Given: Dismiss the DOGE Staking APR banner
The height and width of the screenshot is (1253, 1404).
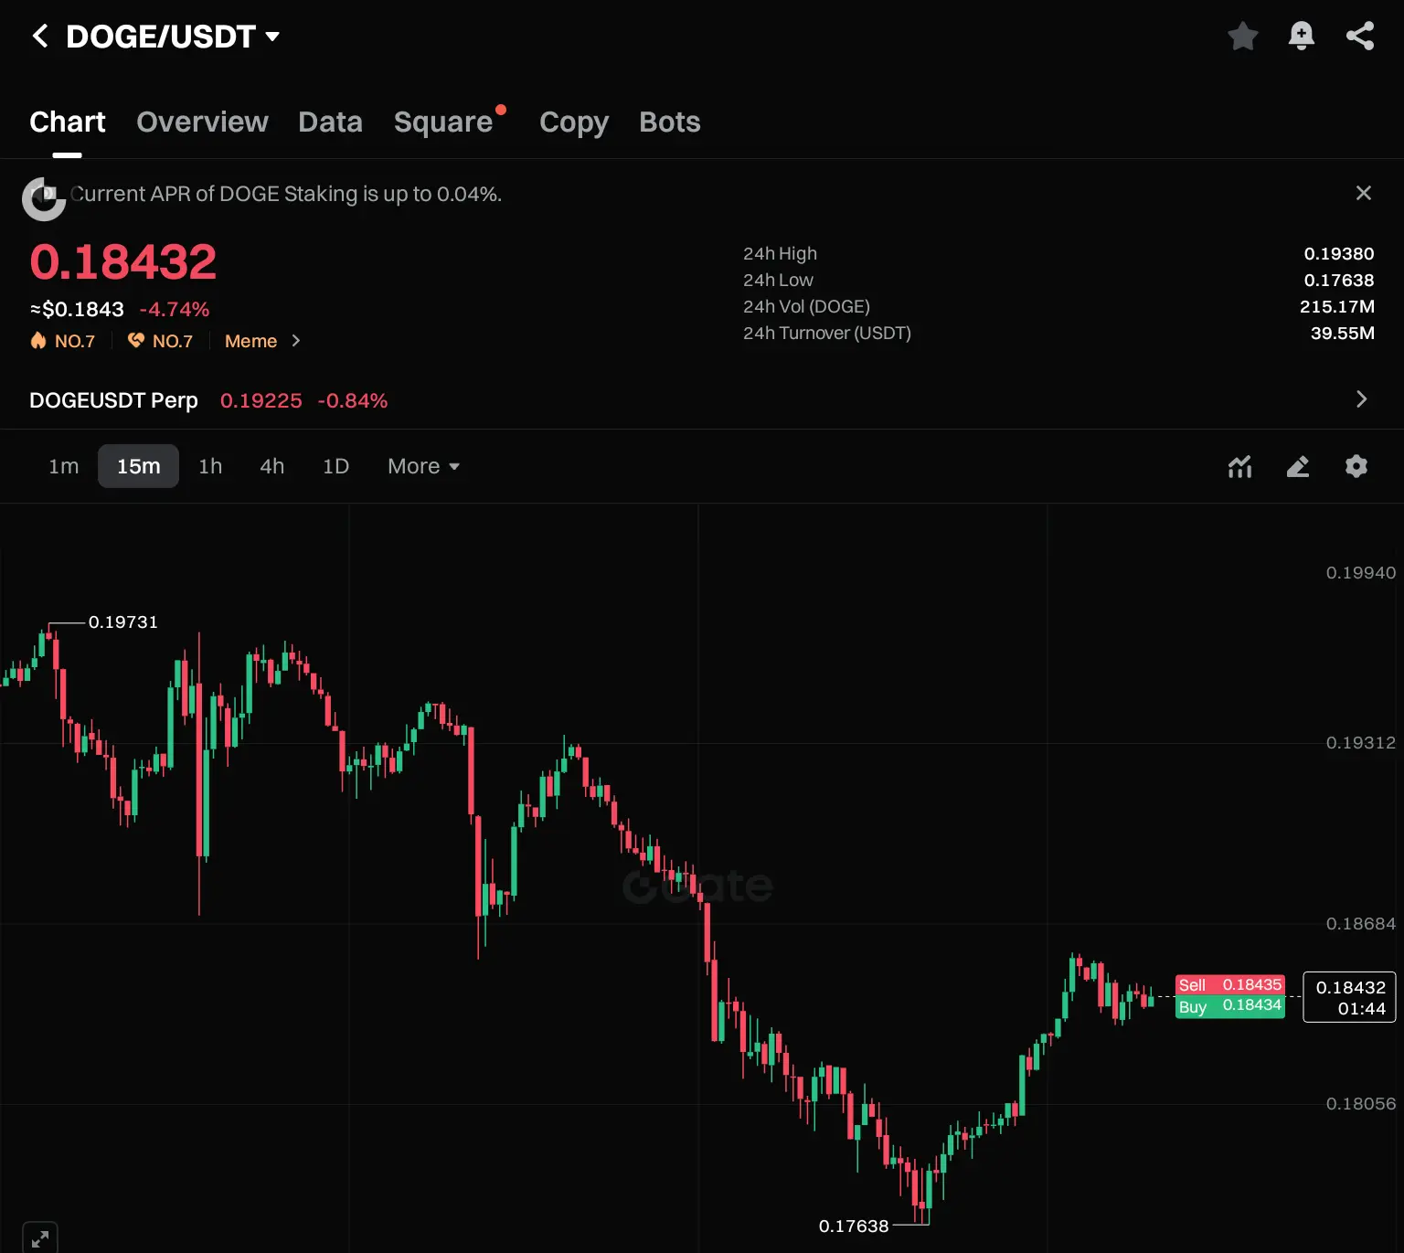Looking at the screenshot, I should coord(1364,193).
